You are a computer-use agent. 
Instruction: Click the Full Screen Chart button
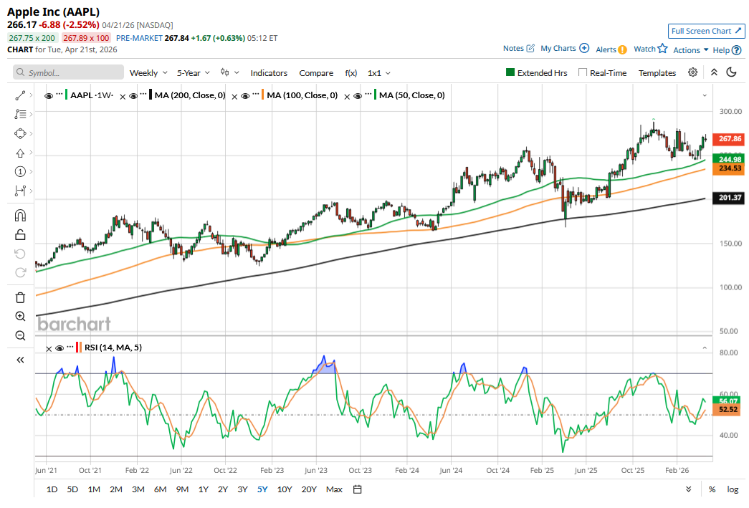pyautogui.click(x=706, y=31)
